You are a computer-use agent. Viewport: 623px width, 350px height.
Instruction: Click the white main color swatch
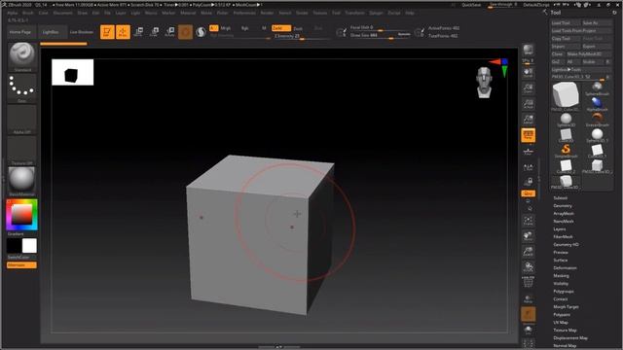point(29,246)
